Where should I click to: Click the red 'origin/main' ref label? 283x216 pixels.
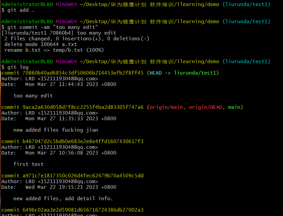[x=166, y=107]
